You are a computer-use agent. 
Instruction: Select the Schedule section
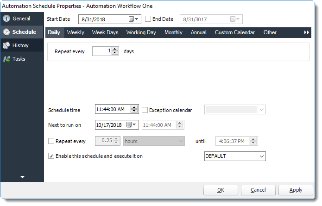pyautogui.click(x=22, y=32)
